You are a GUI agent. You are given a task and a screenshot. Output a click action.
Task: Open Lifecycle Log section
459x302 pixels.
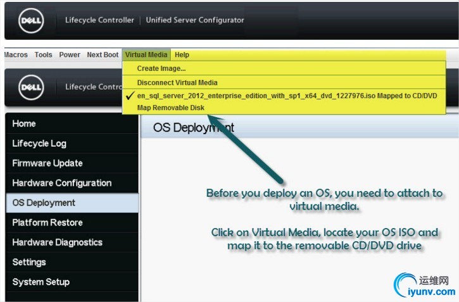pos(72,143)
